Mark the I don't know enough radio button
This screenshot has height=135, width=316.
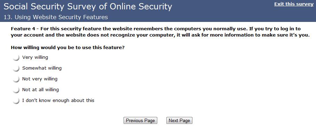click(x=16, y=101)
